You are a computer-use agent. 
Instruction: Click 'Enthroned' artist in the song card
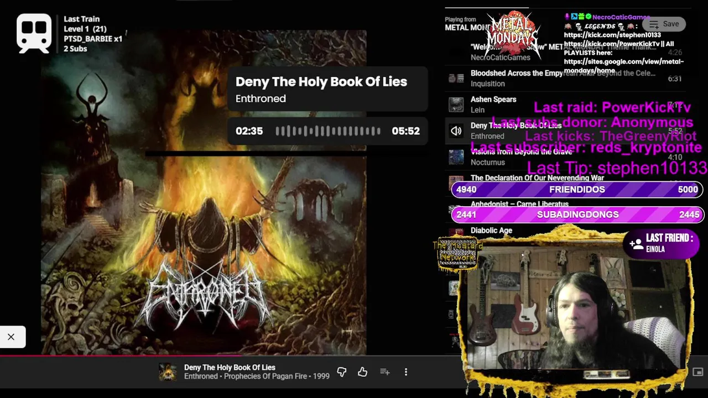(261, 99)
